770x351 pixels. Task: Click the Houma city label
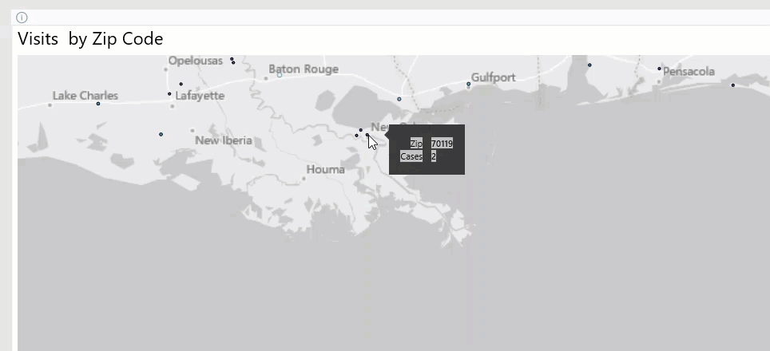[x=326, y=170]
